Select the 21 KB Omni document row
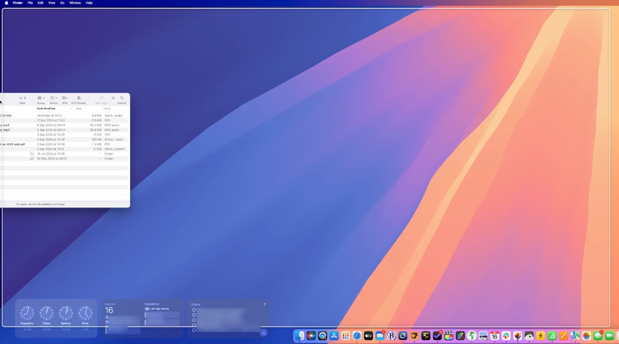 click(64, 149)
